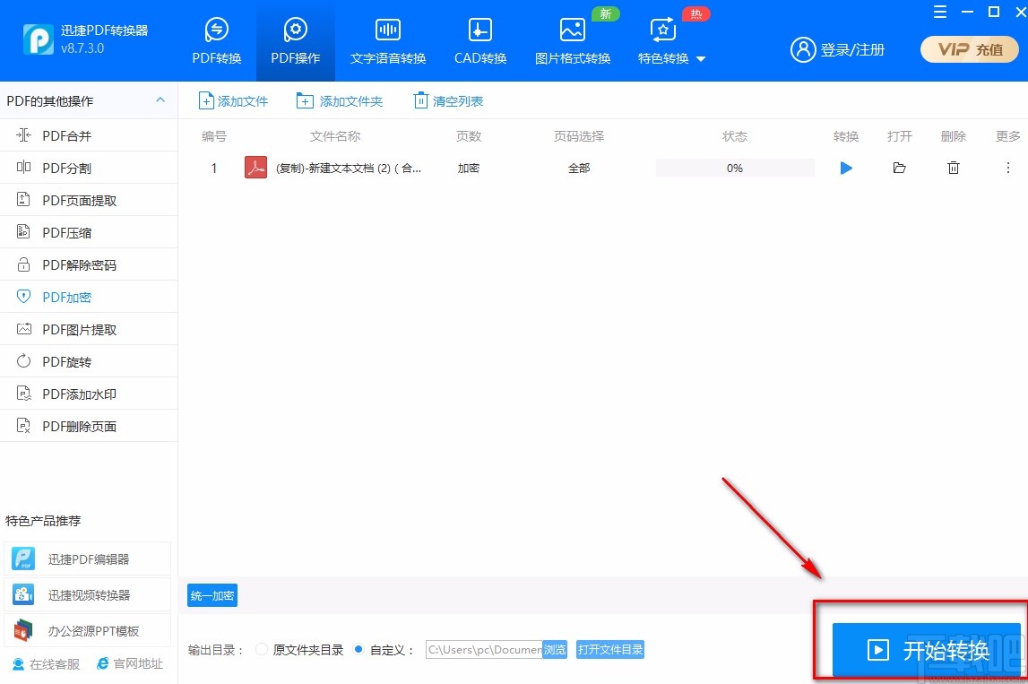The height and width of the screenshot is (684, 1028).
Task: Collapse PDF的其他操作 section
Action: point(160,100)
